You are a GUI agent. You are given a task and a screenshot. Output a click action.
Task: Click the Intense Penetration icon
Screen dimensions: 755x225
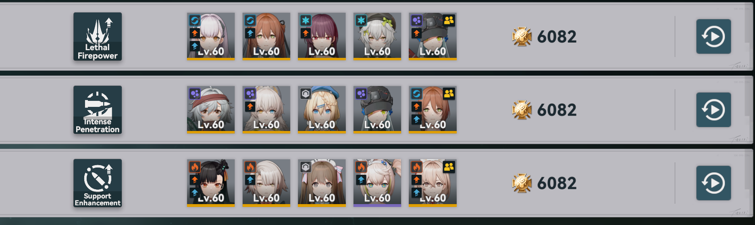[x=98, y=110]
